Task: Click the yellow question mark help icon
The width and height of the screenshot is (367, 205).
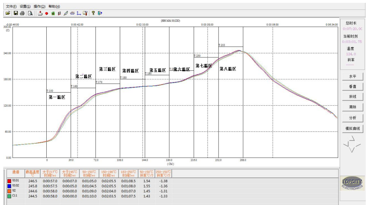Action: click(93, 13)
